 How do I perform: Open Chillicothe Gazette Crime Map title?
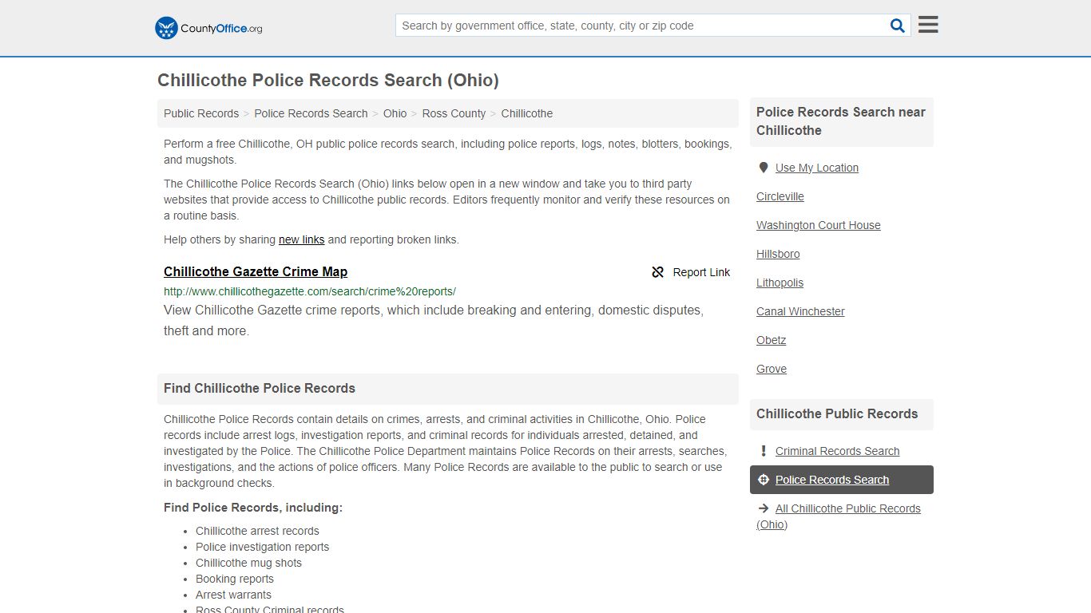(256, 271)
